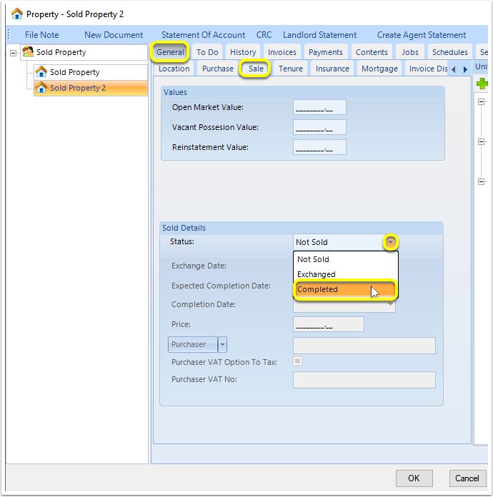
Task: Open Landlord Statement from the toolbar
Action: (320, 35)
